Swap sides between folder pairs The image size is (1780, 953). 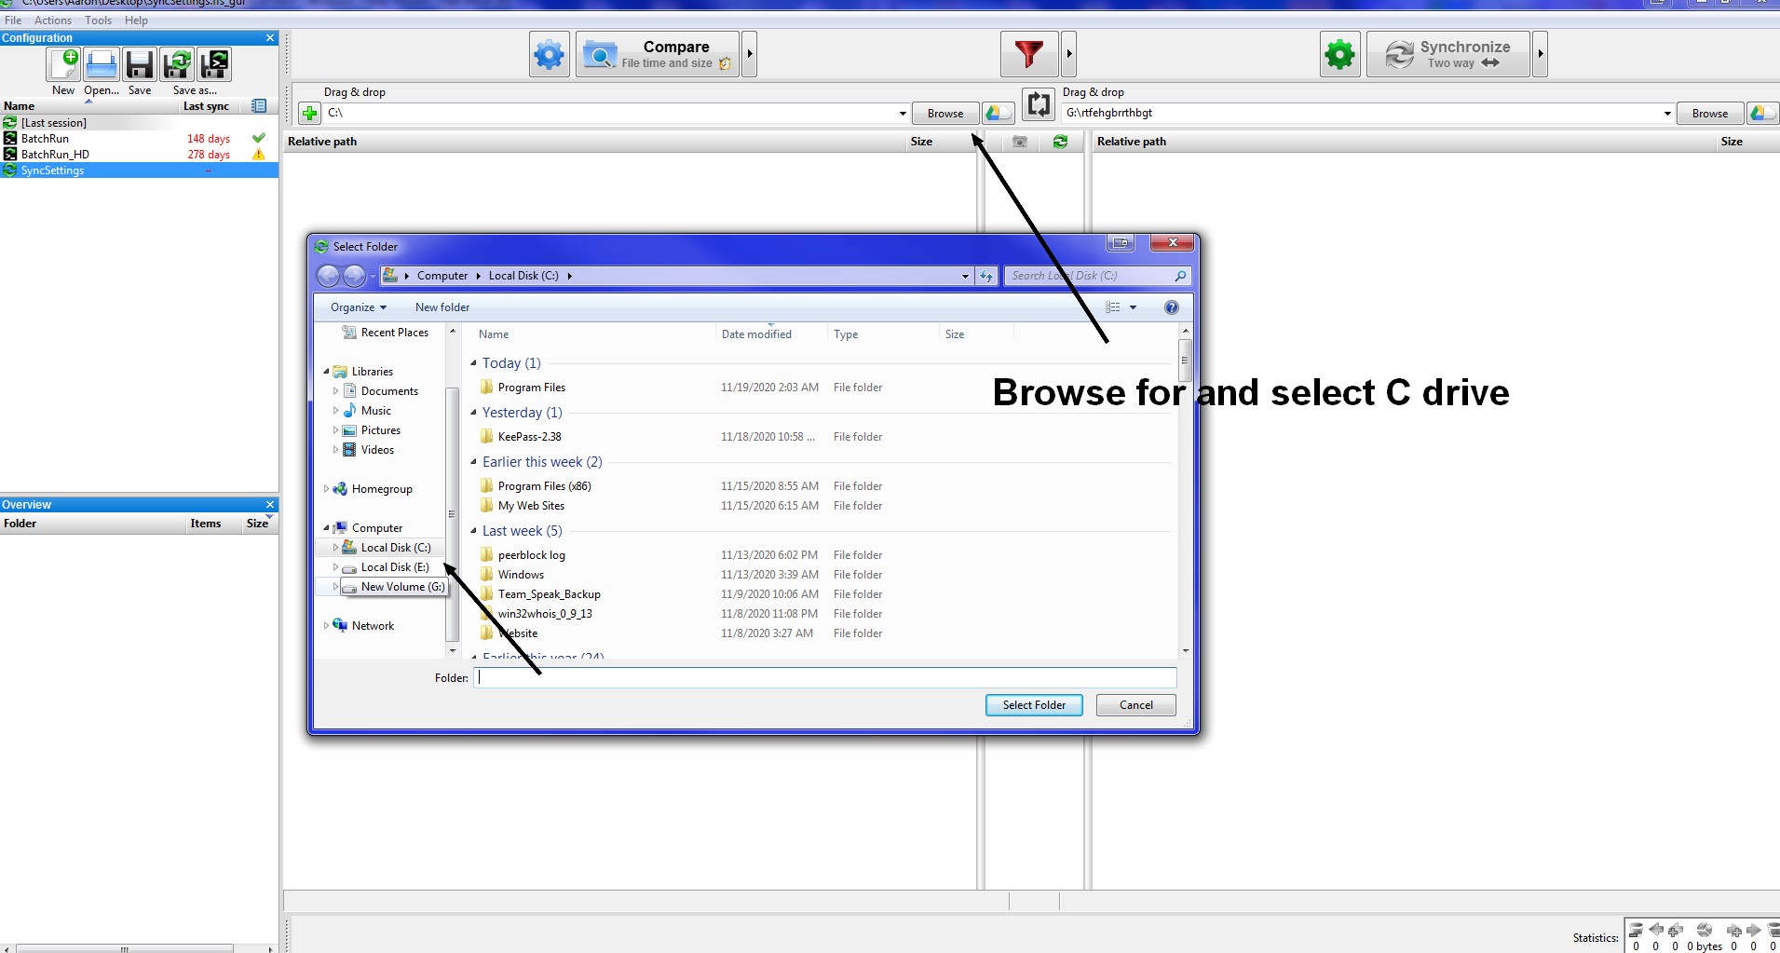pos(1039,104)
